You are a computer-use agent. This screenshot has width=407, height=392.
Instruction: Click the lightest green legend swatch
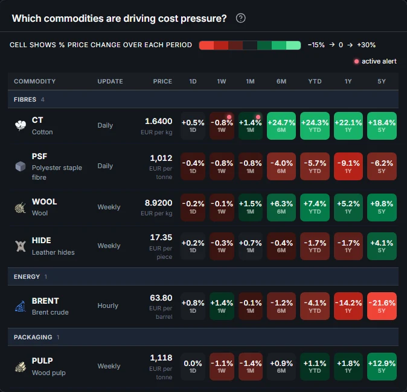coord(293,45)
